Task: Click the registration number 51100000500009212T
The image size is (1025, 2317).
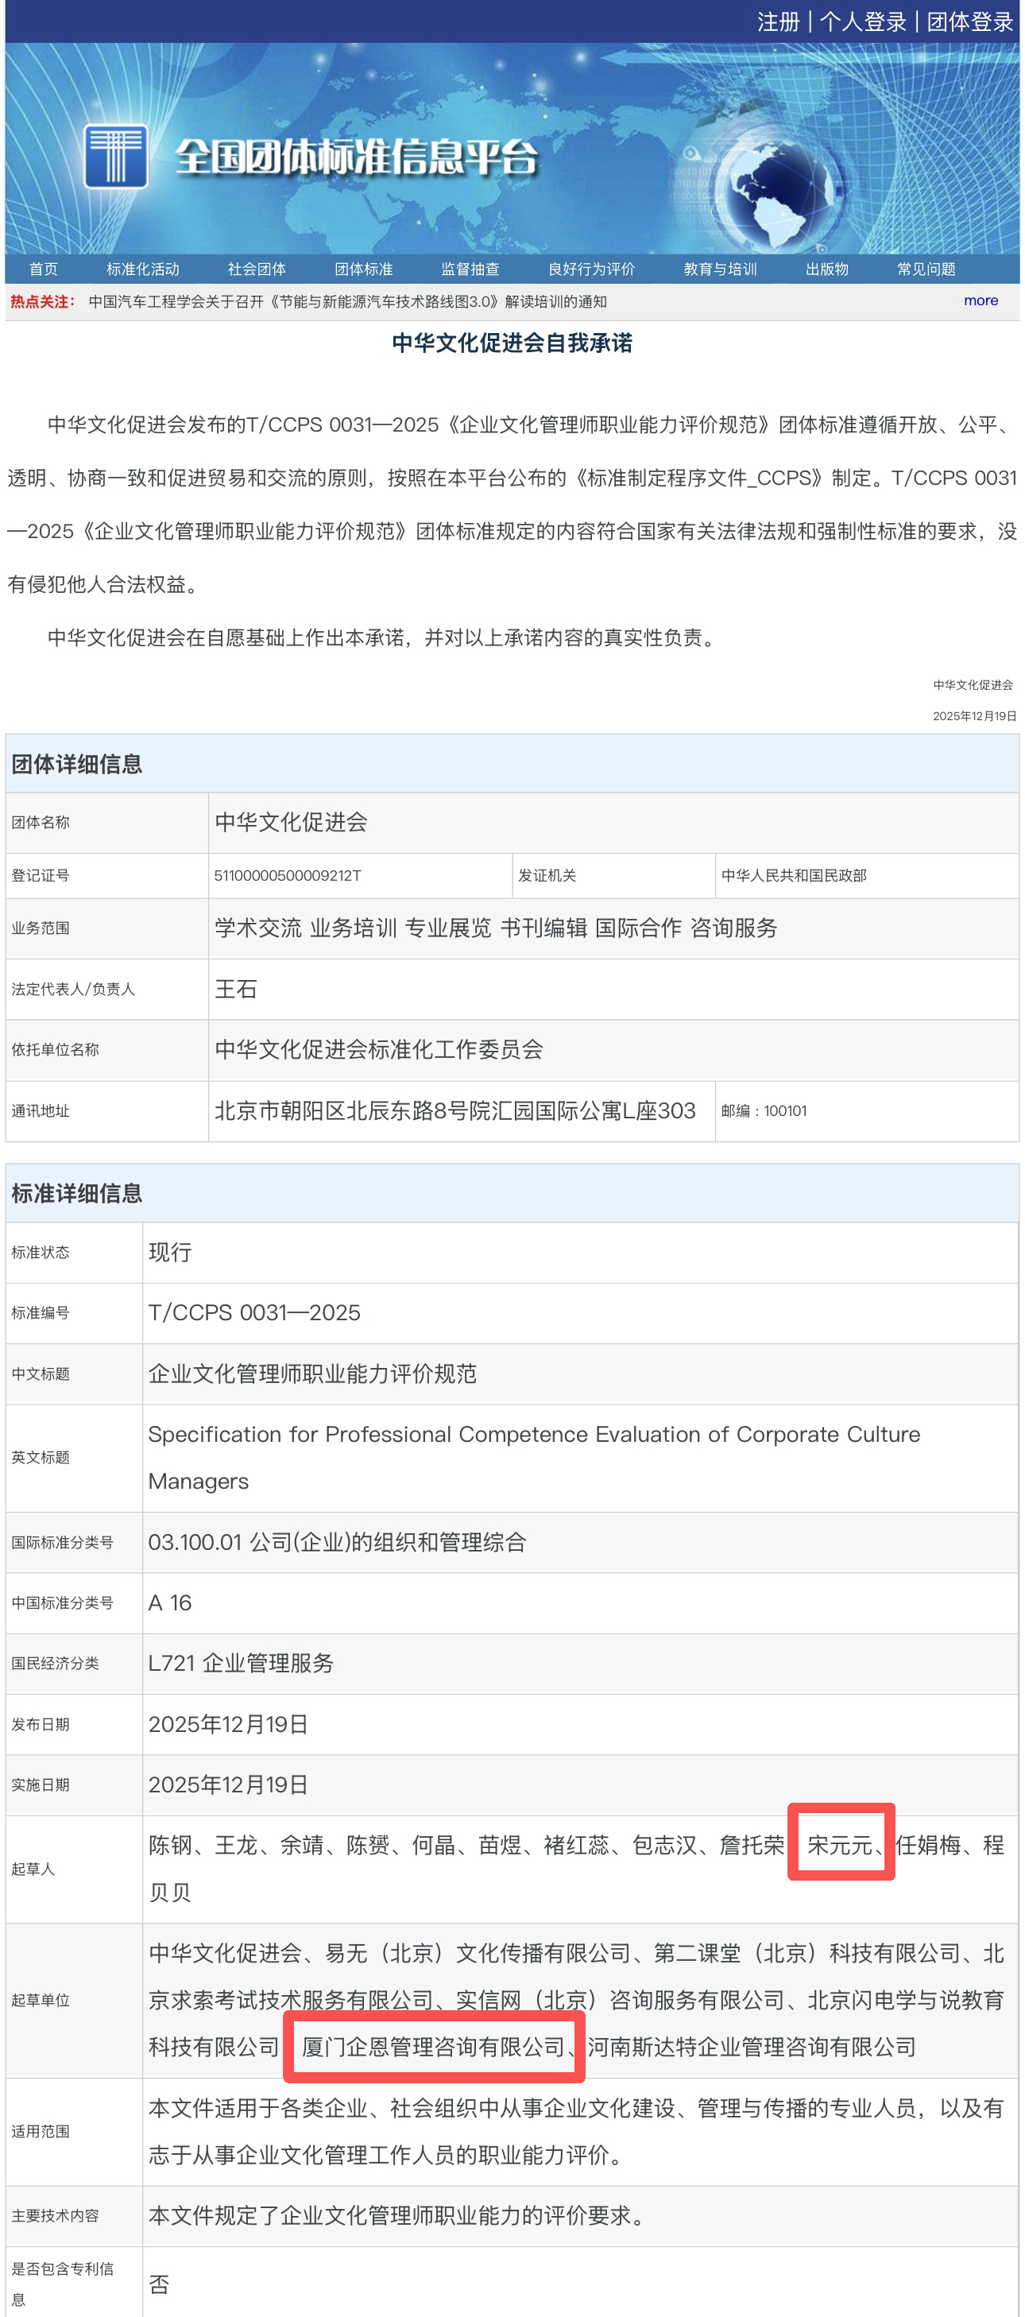Action: pos(288,875)
